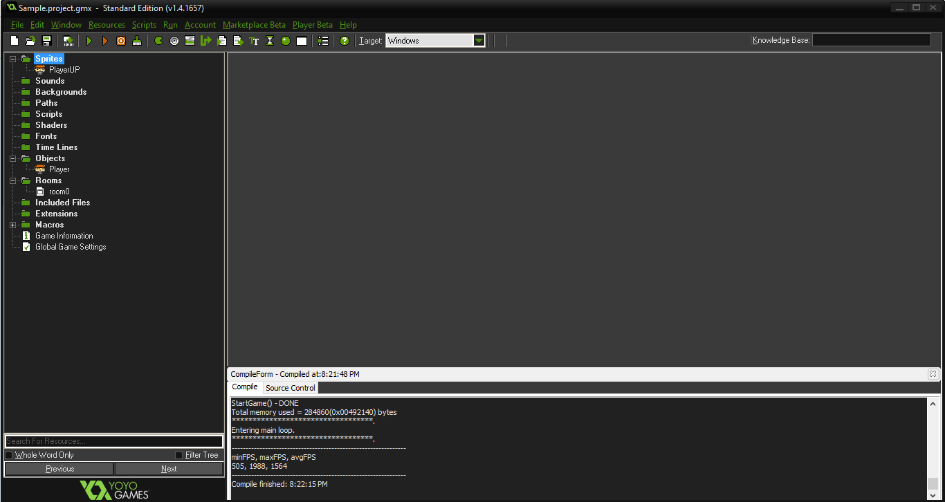Click the PlayerUP sprite icon in the tree
The image size is (945, 502).
pos(40,70)
